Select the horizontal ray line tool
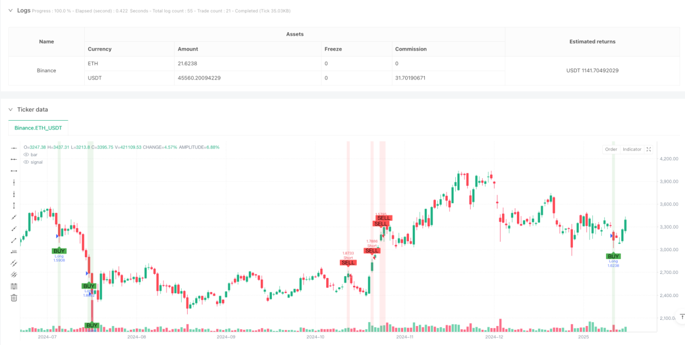 [x=14, y=159]
